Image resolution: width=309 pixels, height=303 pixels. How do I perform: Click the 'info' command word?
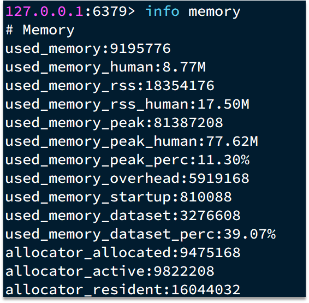tap(162, 11)
